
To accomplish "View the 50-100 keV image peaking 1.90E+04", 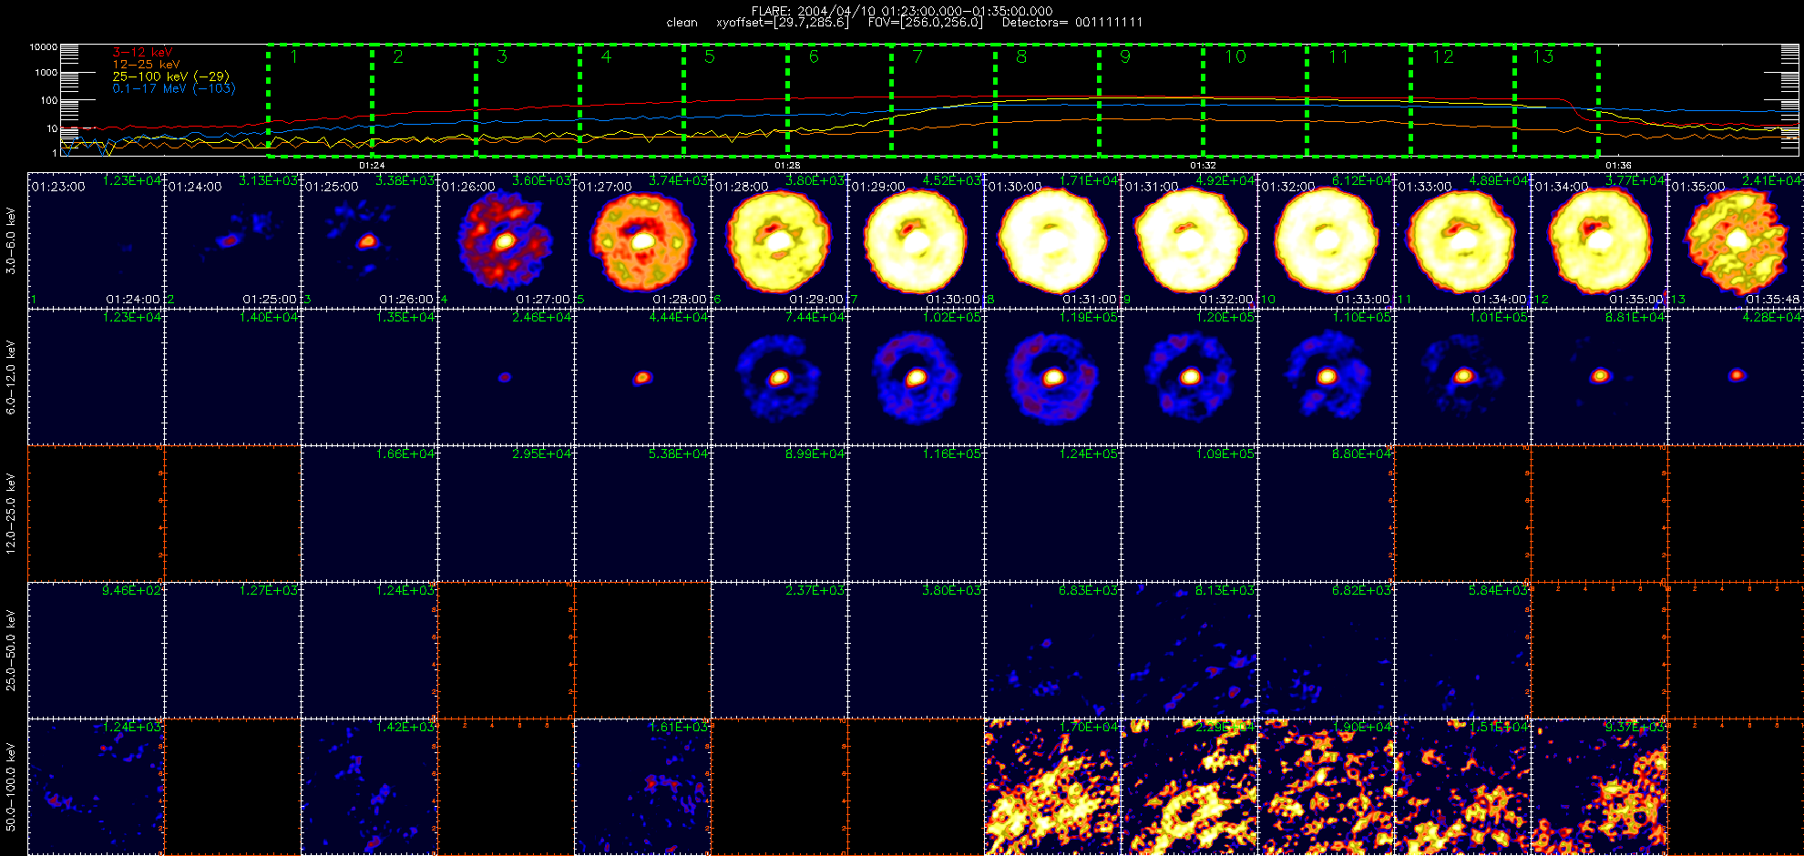I will [1326, 787].
